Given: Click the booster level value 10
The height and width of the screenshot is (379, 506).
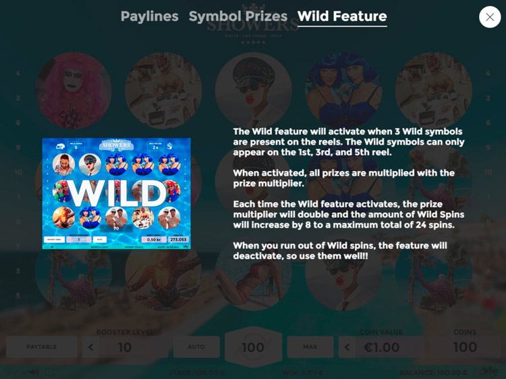Looking at the screenshot, I should click(125, 347).
